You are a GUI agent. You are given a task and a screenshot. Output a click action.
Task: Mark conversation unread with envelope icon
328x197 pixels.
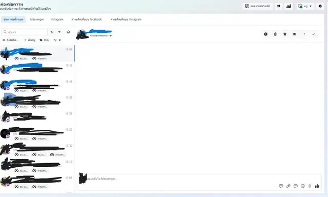pyautogui.click(x=294, y=34)
